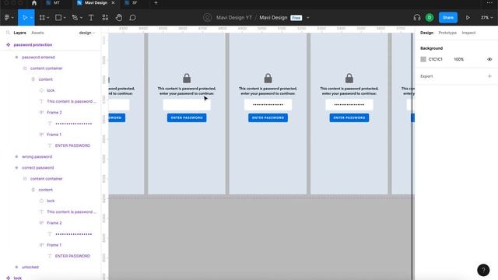
Task: Click ENTER PASSWORD button in third canvas frame
Action: click(x=268, y=117)
